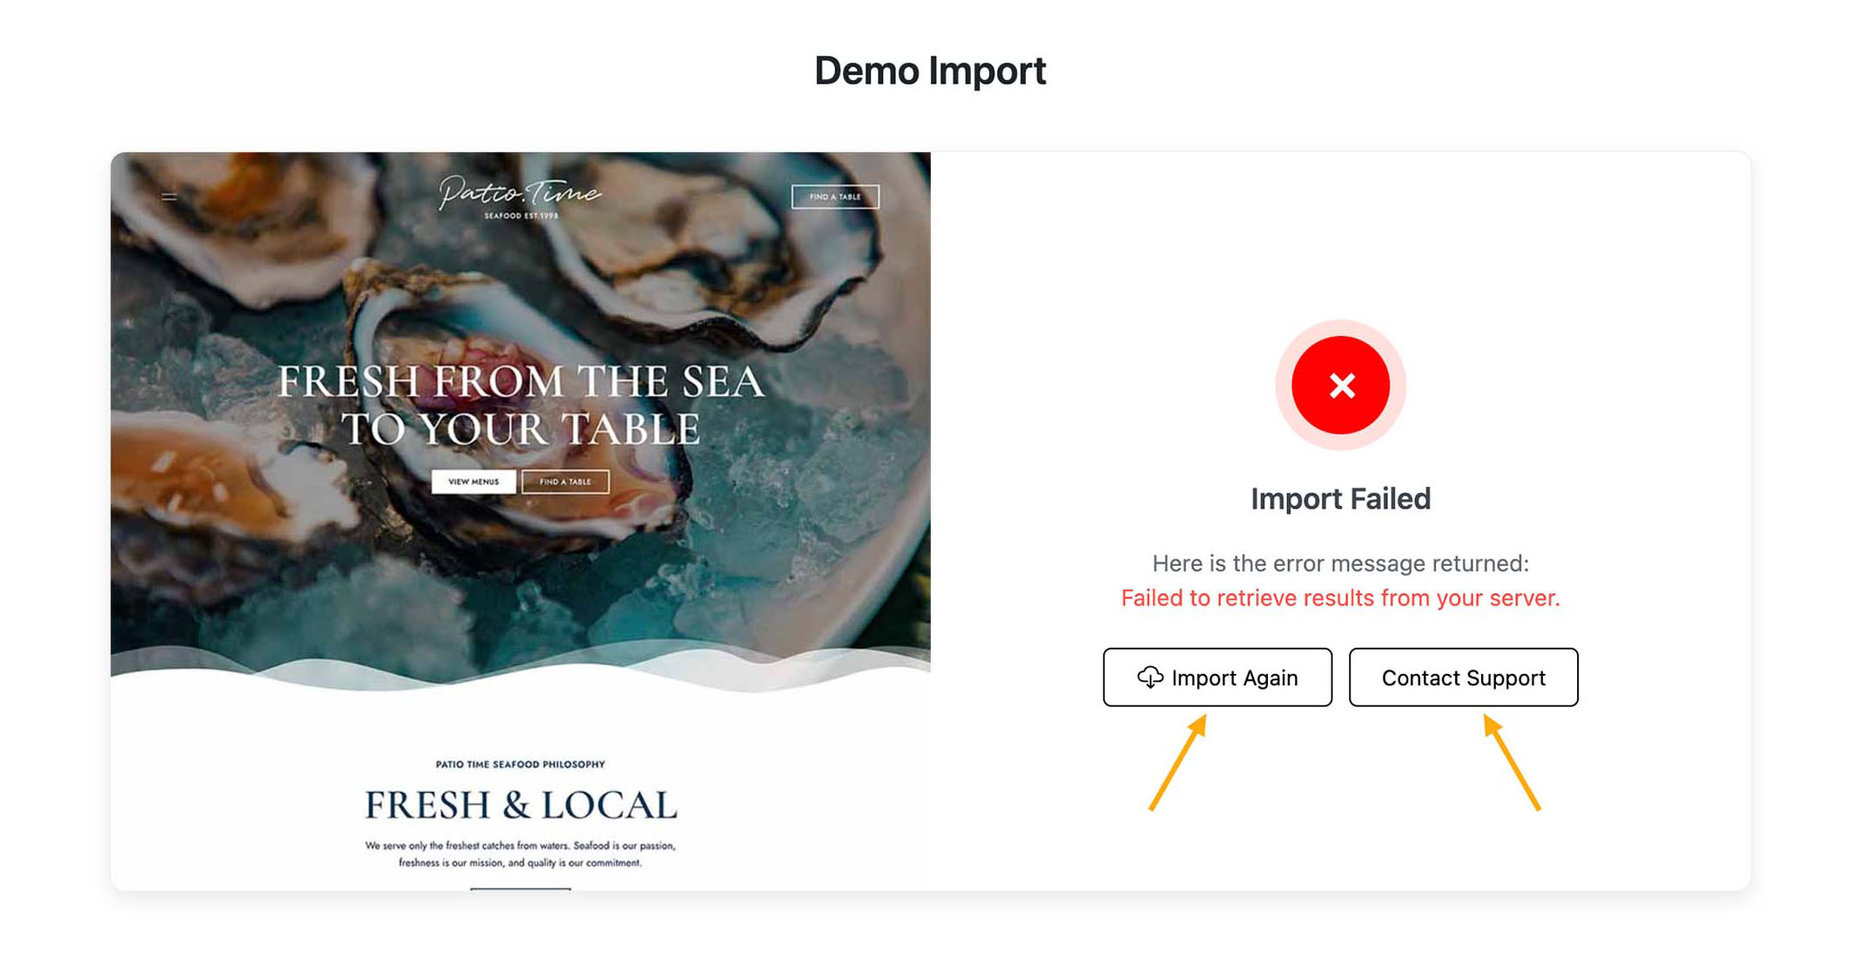This screenshot has width=1860, height=964.
Task: Click the Patio Time Seafood Philosophy label
Action: point(520,765)
